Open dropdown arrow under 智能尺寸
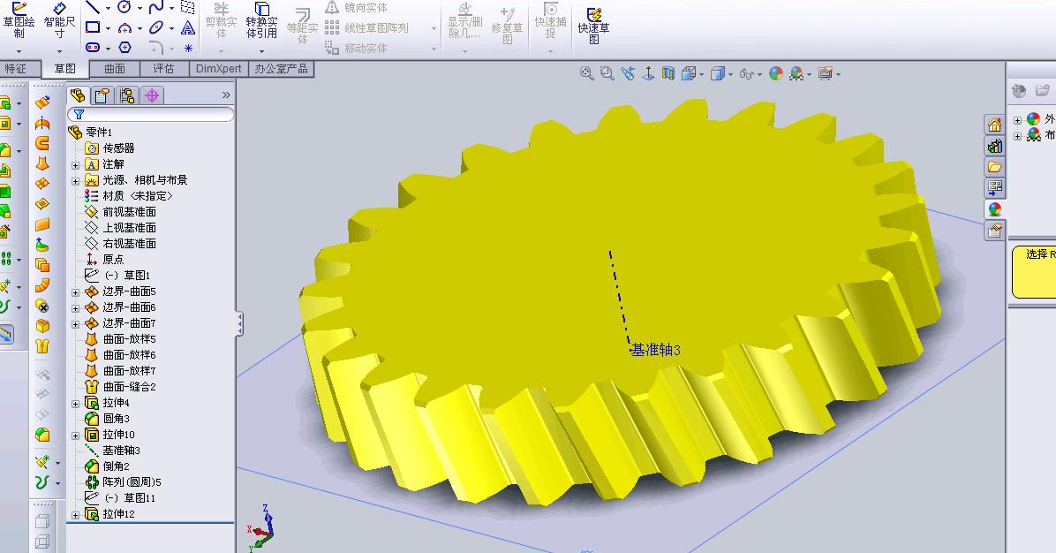 point(59,51)
